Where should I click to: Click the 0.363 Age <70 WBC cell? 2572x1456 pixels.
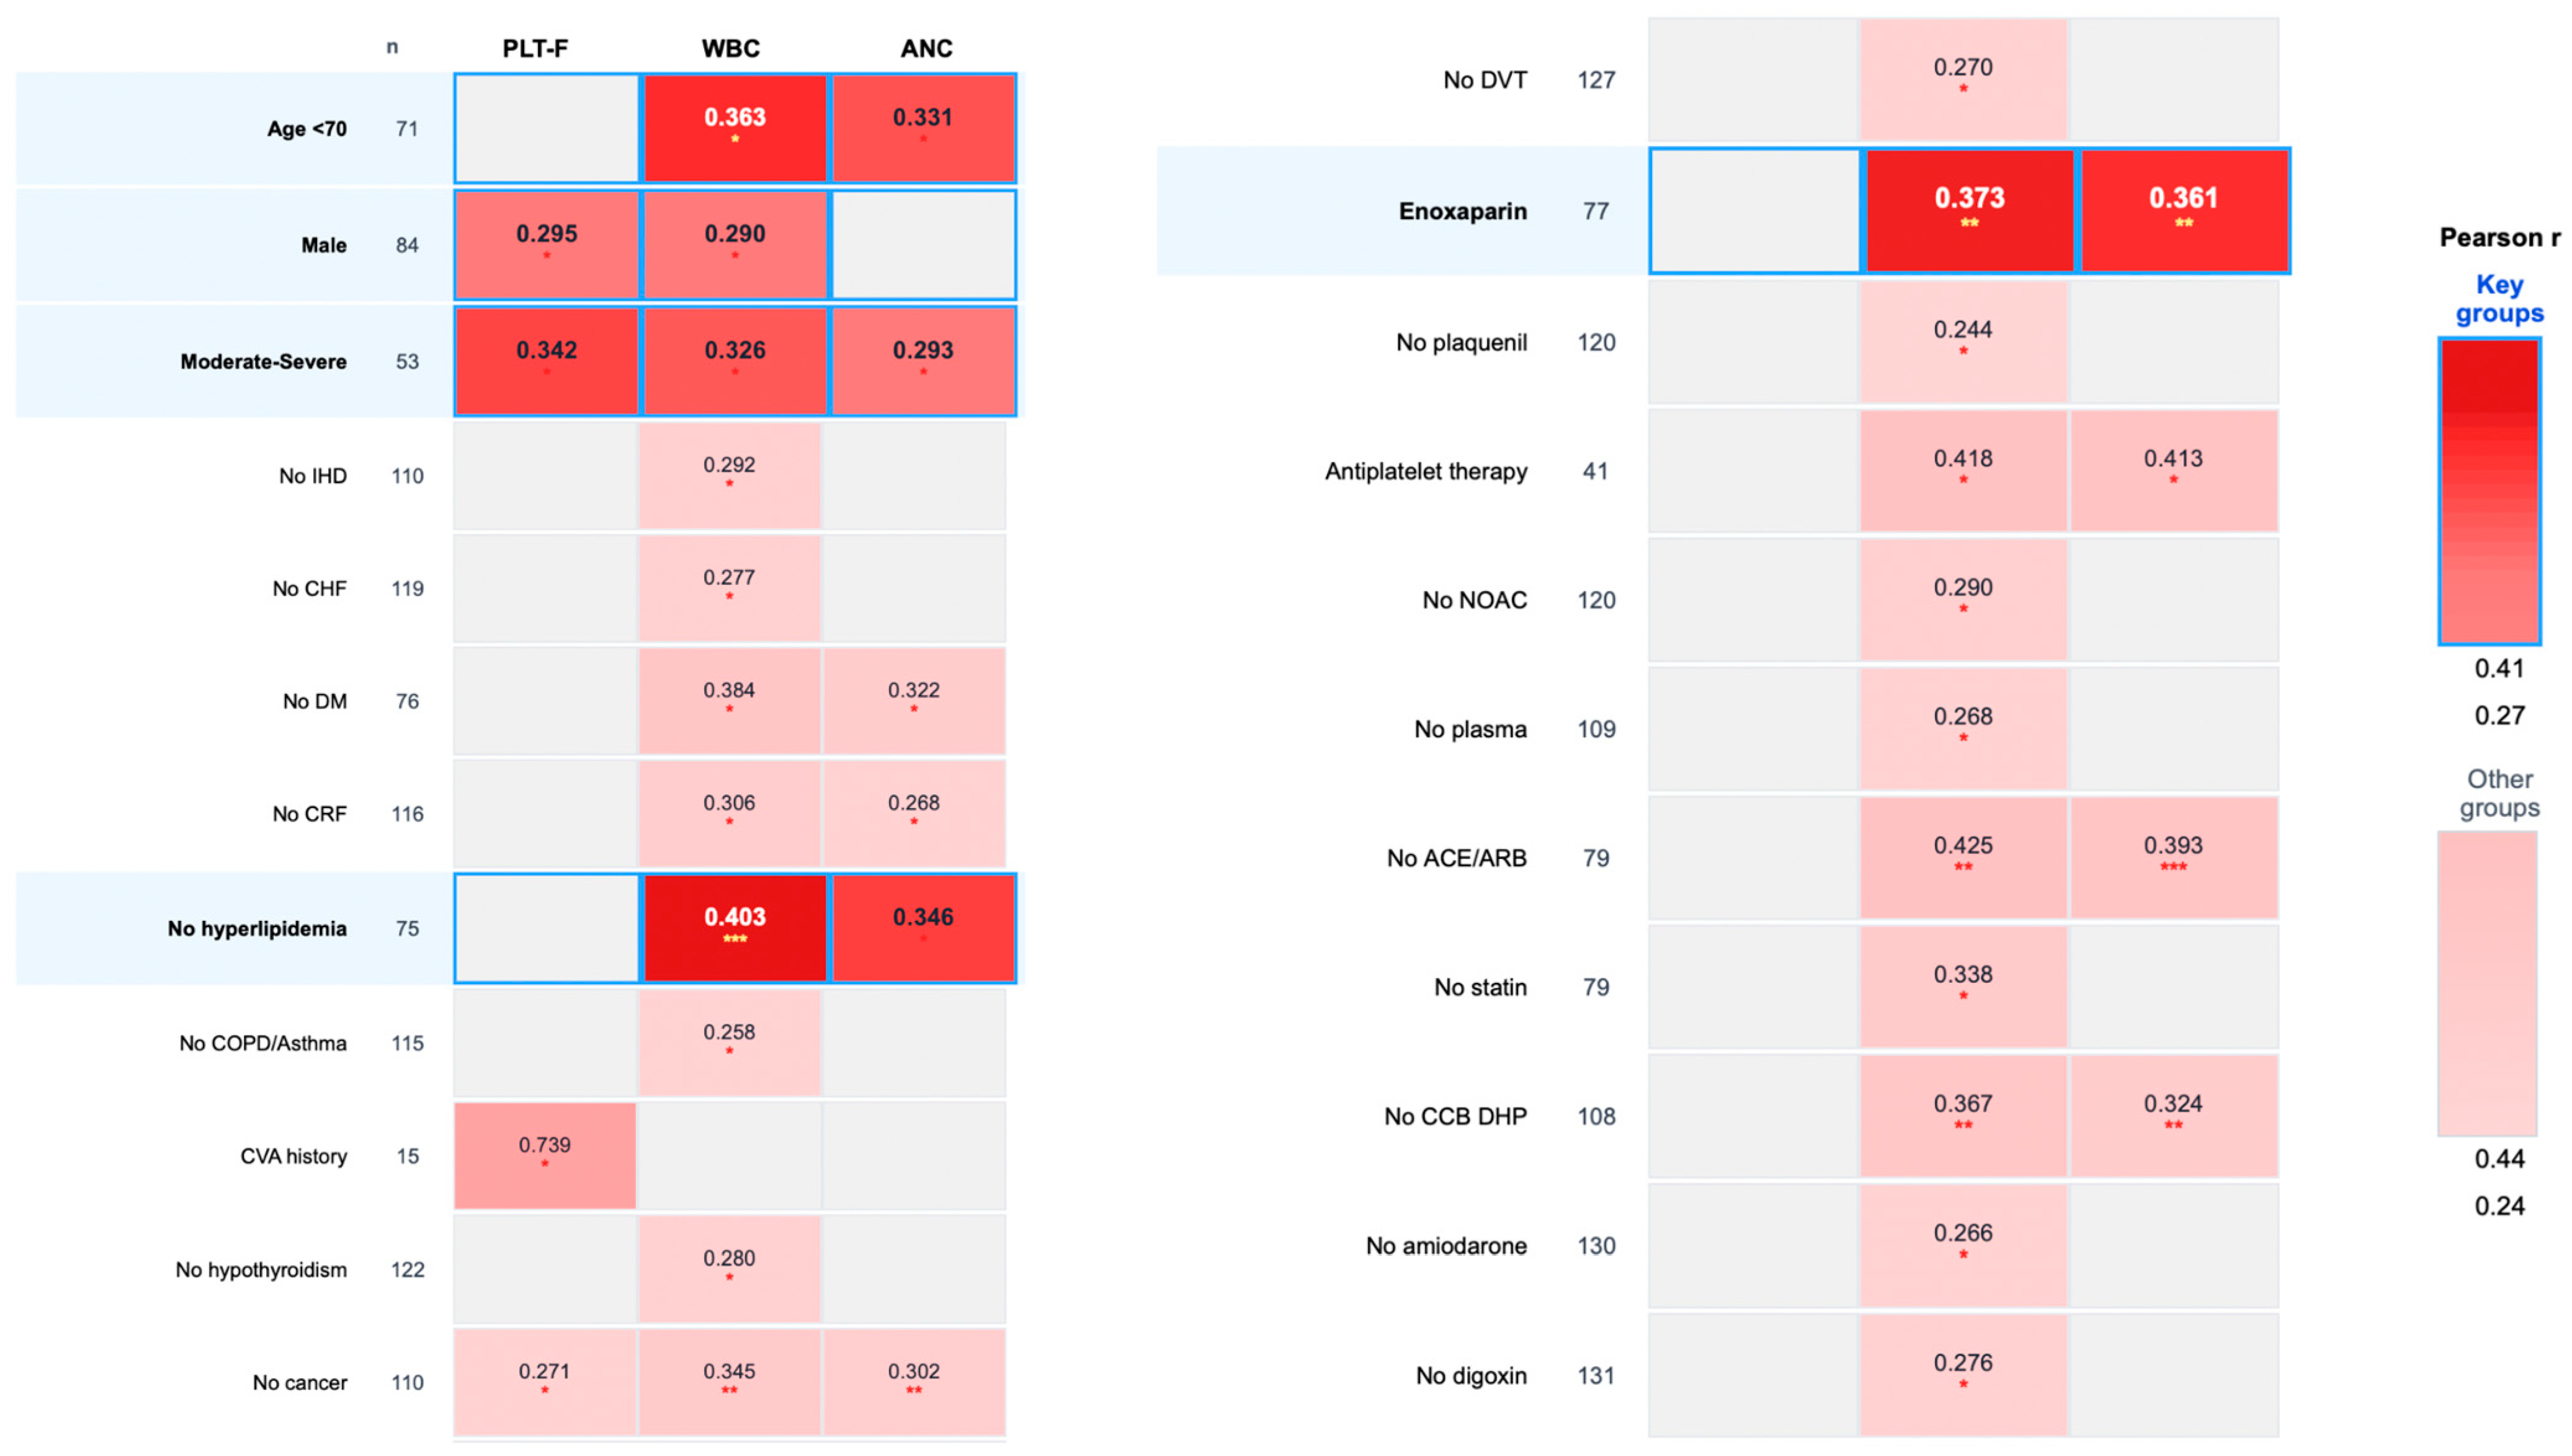click(x=735, y=128)
